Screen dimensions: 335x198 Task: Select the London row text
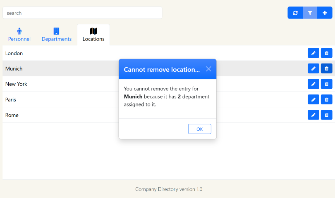click(x=14, y=53)
